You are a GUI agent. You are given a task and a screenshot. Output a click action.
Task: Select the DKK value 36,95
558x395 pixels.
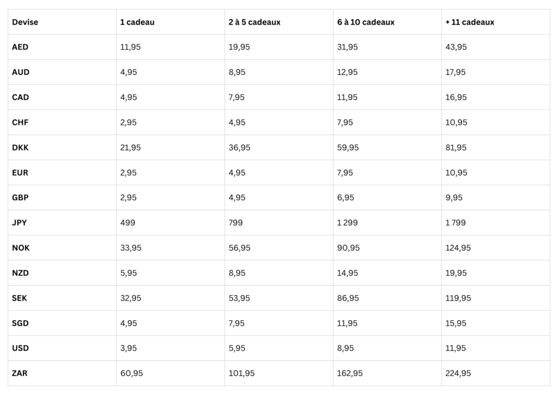click(240, 147)
